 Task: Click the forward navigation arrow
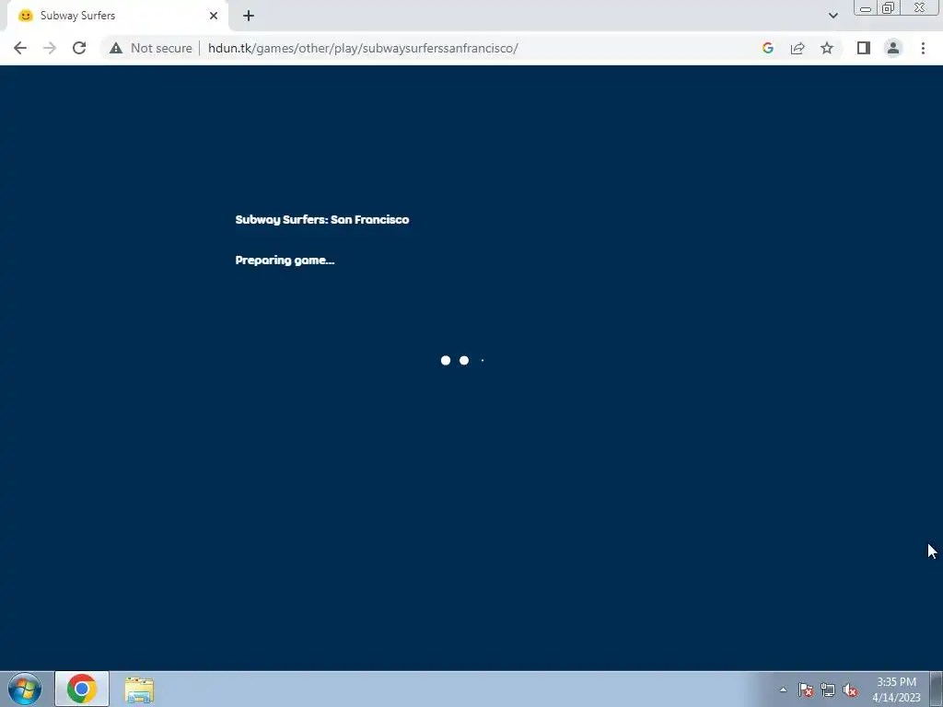click(x=50, y=48)
